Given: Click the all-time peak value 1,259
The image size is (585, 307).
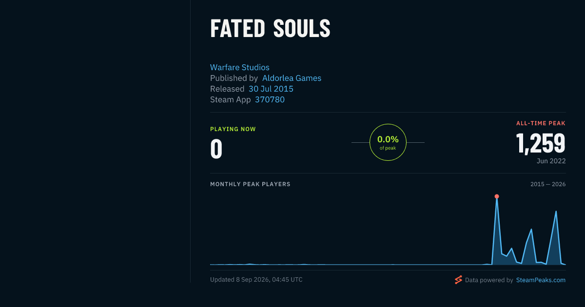Looking at the screenshot, I should [541, 143].
